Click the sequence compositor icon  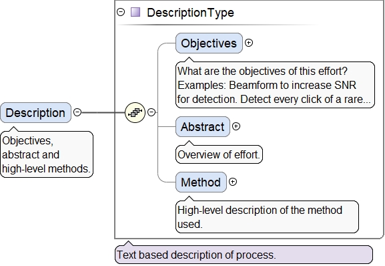(x=135, y=112)
